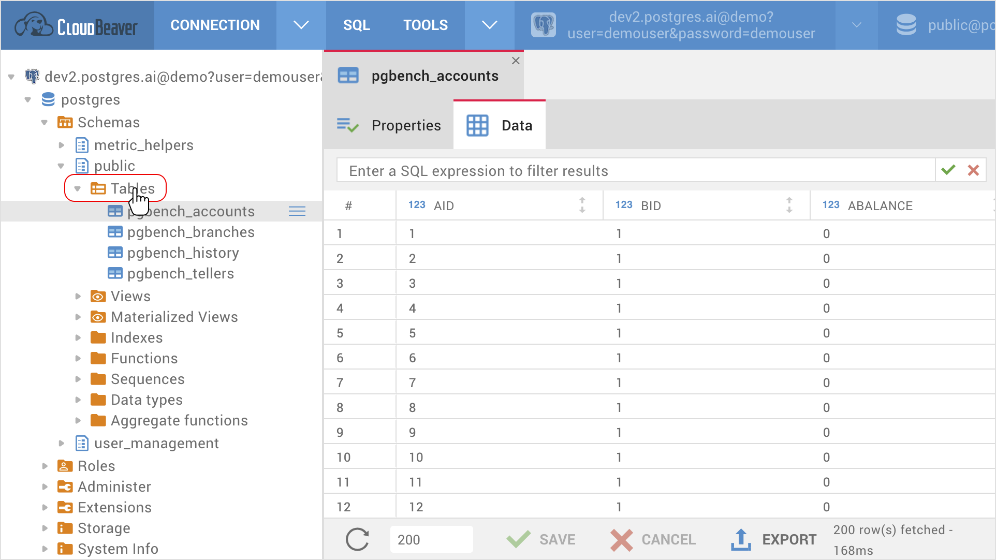Screen dimensions: 996x560
Task: Click the CloudBeaver logo
Action: (x=76, y=25)
